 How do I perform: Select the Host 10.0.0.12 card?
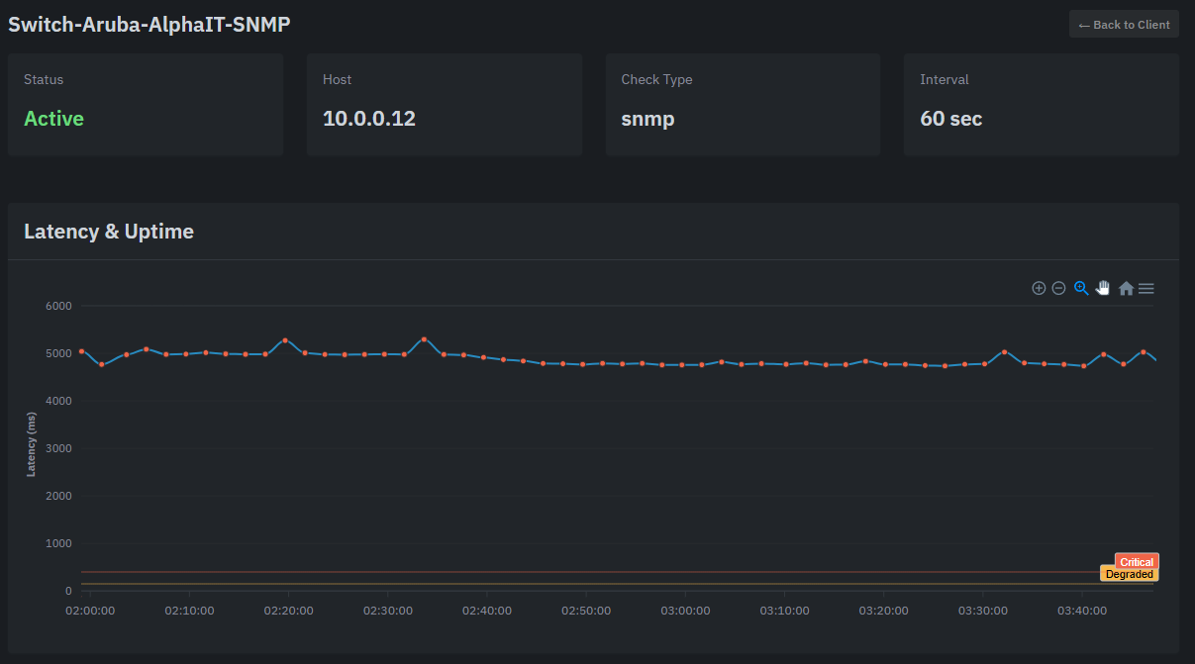[x=444, y=104]
